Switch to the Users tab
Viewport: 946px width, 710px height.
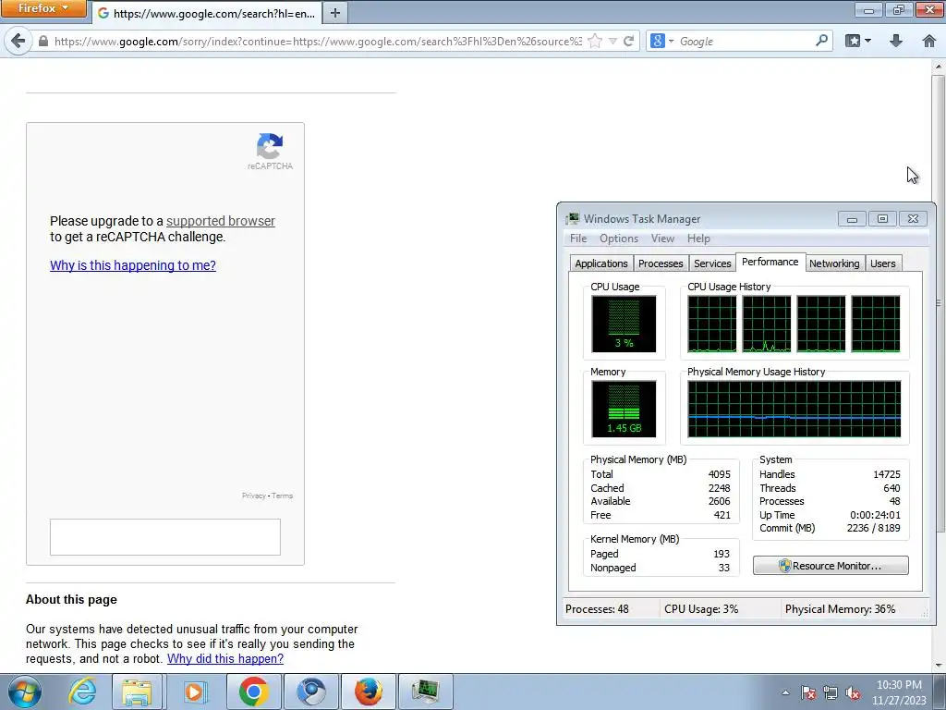(882, 263)
